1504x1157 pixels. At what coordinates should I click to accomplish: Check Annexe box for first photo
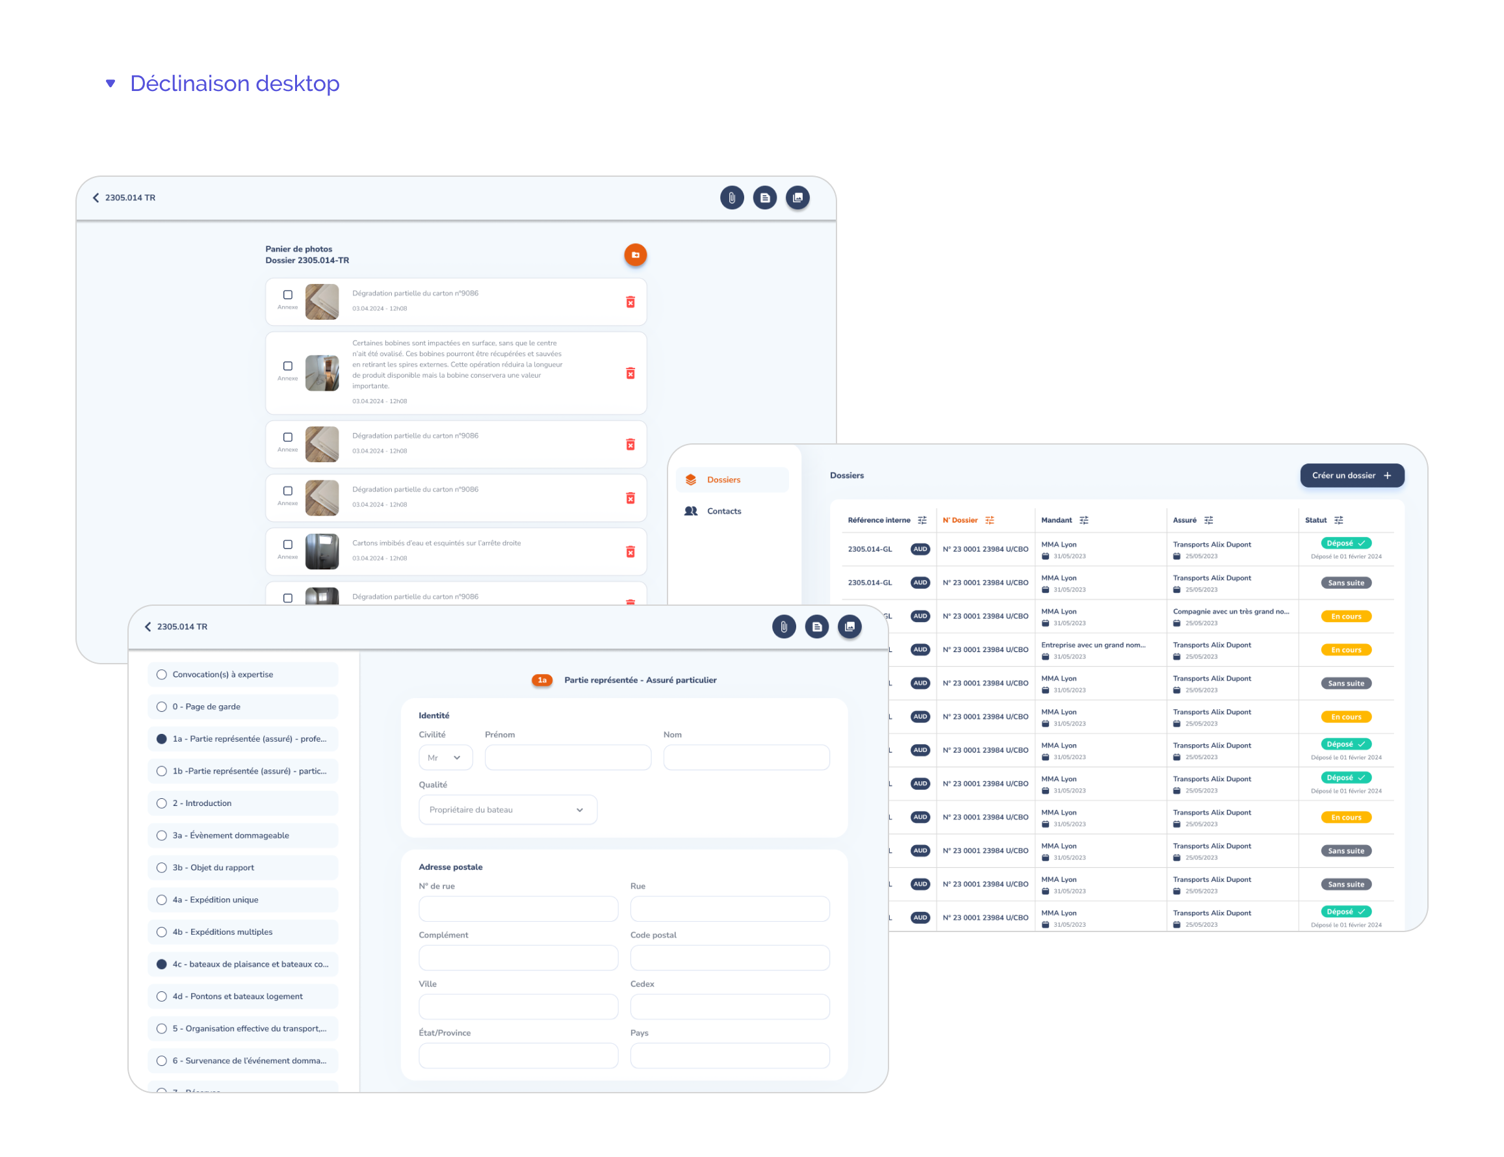pos(288,294)
